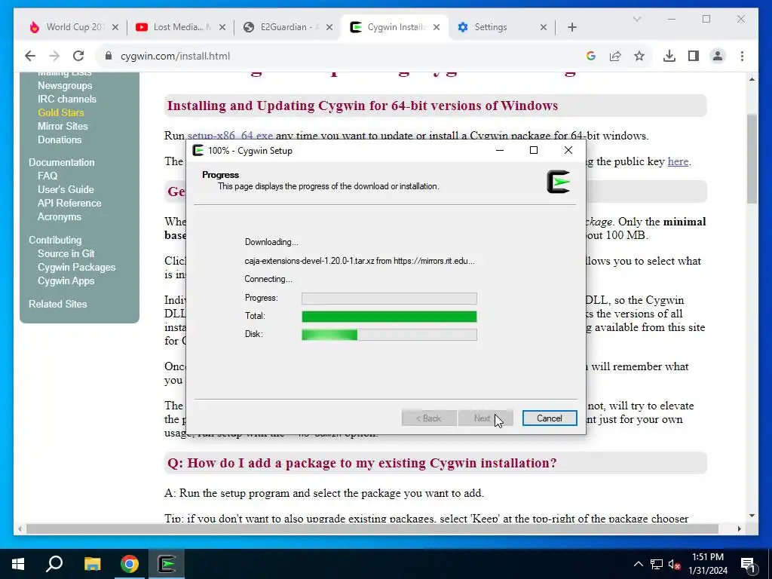Click Cygwin Setup taskbar icon
772x579 pixels.
click(x=167, y=564)
